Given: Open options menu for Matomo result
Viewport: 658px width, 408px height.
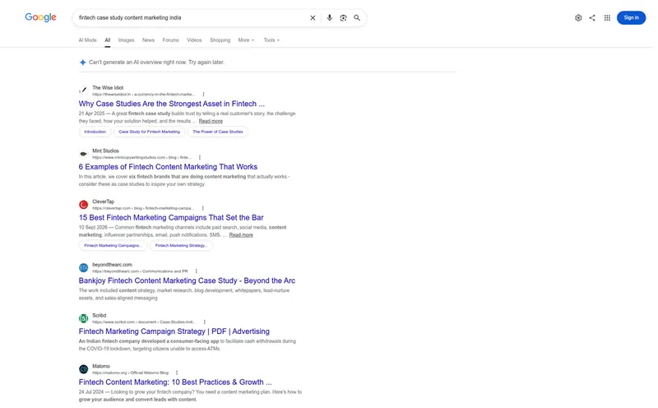Looking at the screenshot, I should point(177,373).
